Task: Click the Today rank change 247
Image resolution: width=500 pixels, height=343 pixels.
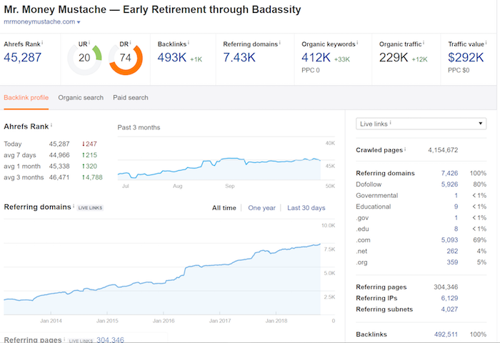Action: [89, 144]
